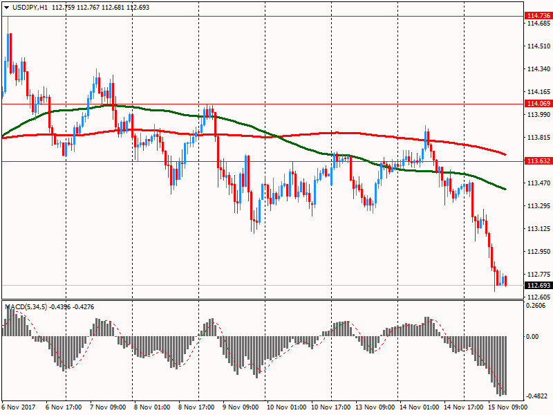The image size is (553, 415).
Task: Select the 112.950 price axis value
Action: (538, 252)
